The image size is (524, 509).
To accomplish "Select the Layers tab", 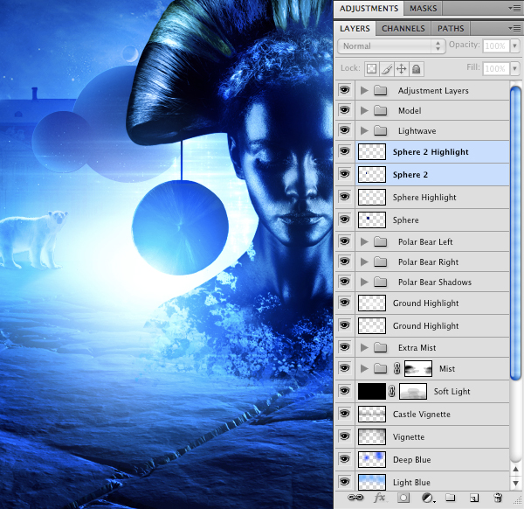I will point(355,29).
